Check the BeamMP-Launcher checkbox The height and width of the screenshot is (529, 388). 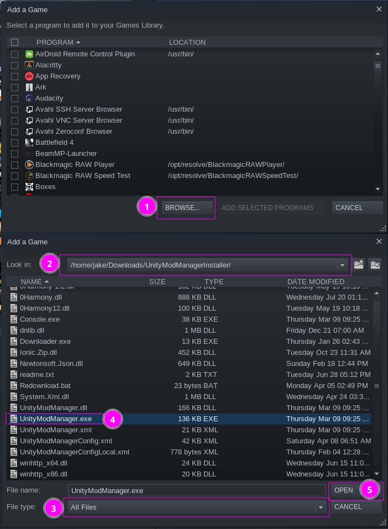(14, 154)
